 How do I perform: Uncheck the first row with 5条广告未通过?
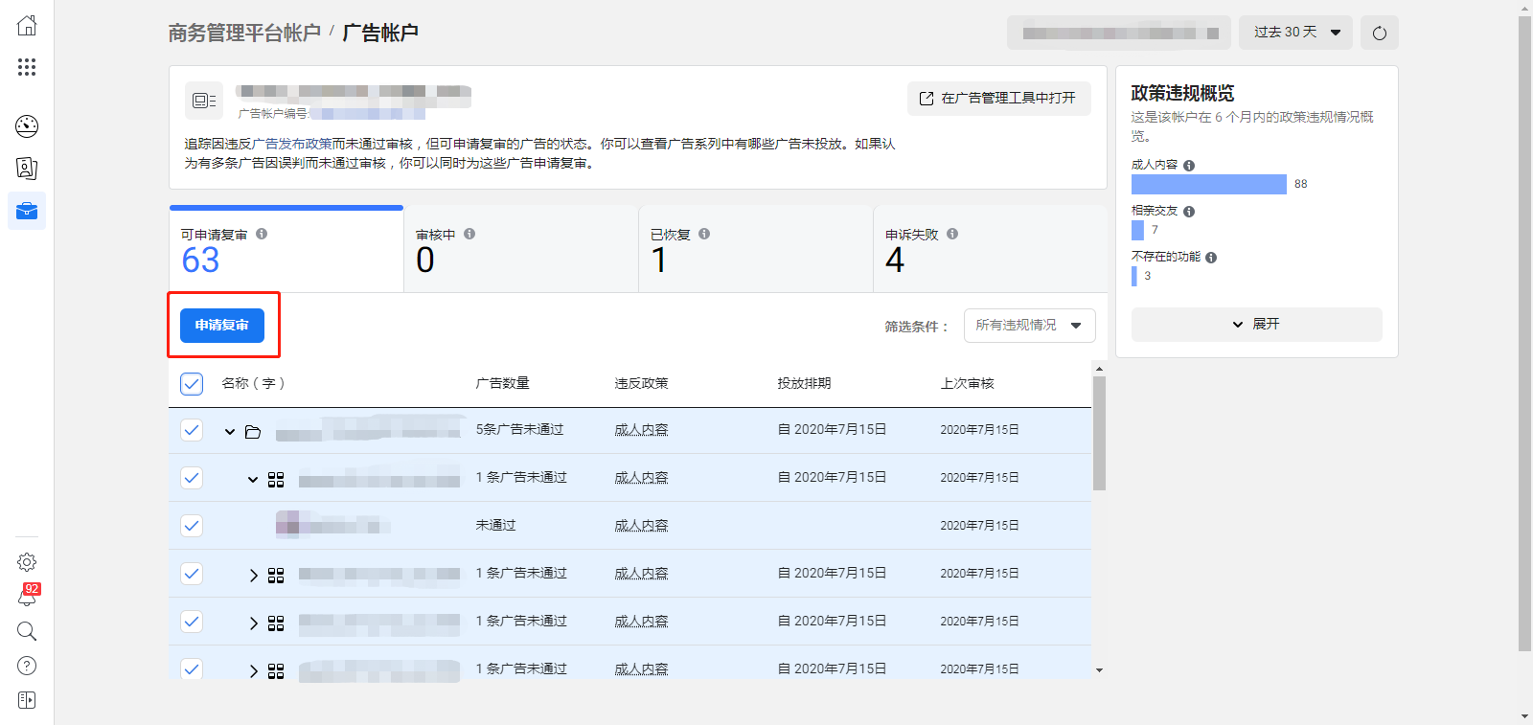pyautogui.click(x=192, y=430)
